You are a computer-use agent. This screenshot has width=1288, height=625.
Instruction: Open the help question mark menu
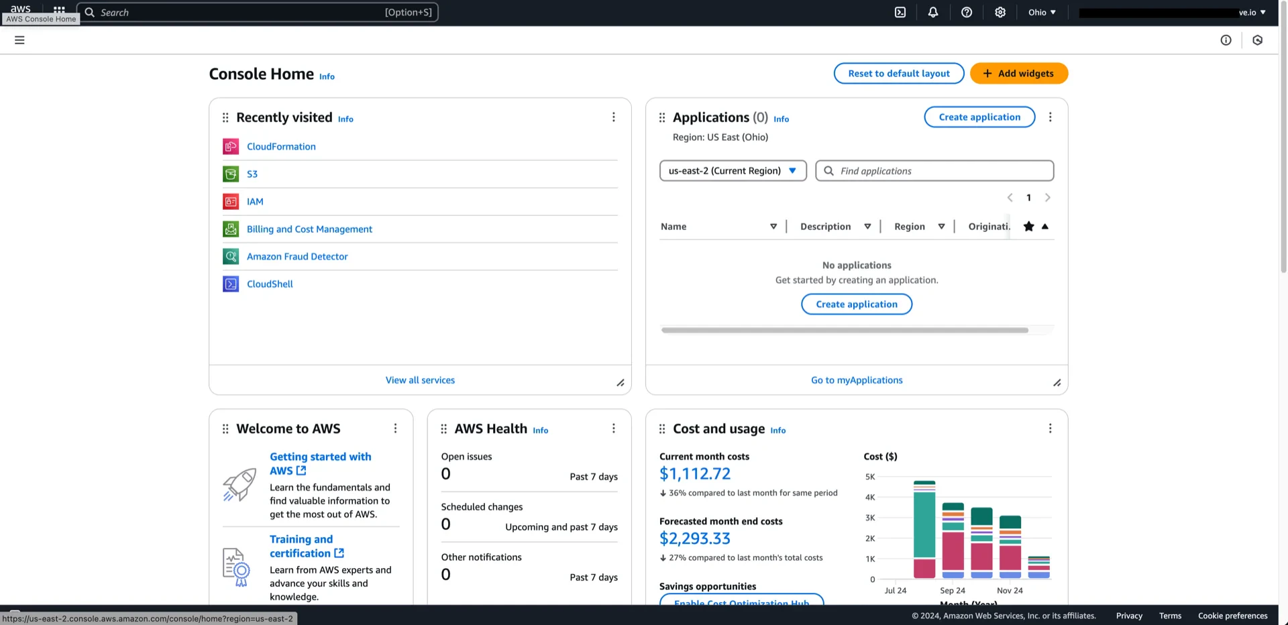coord(967,12)
